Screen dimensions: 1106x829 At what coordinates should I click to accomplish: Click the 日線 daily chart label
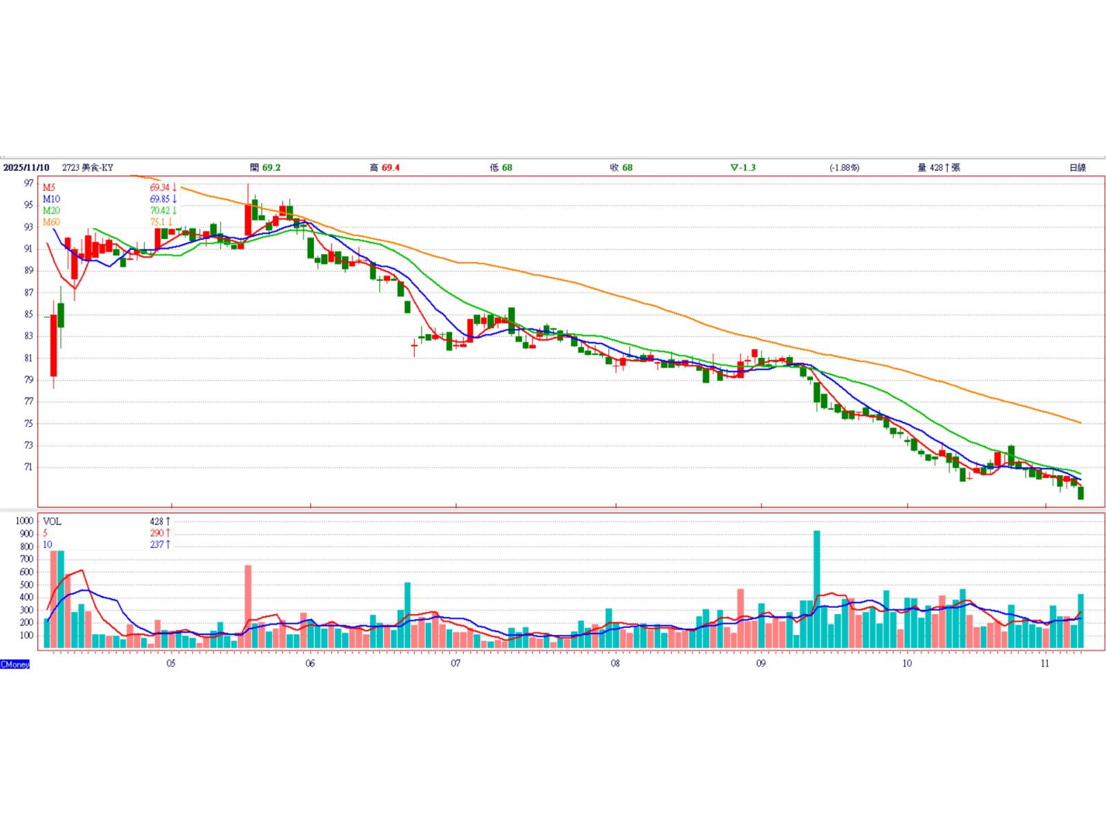coord(1077,168)
